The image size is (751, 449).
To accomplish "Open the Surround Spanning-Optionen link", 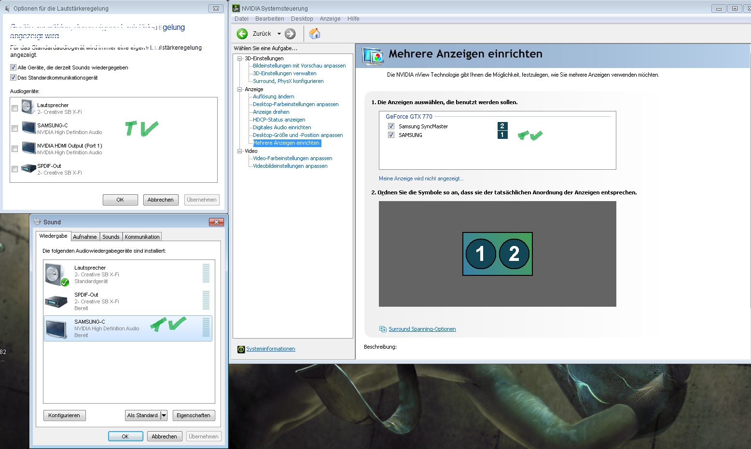I will click(422, 329).
